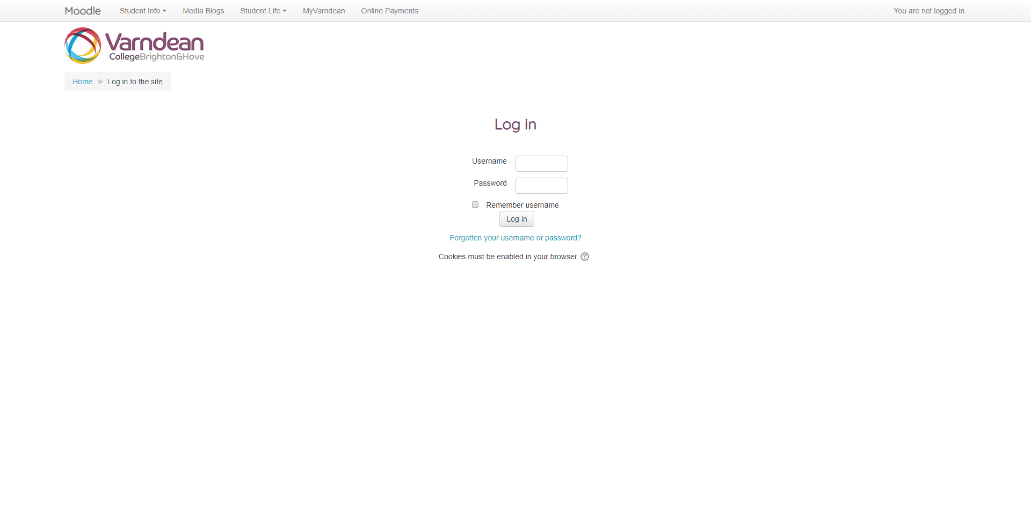Click the 'Remember username' label text
Viewport: 1031px width, 520px height.
coord(522,205)
